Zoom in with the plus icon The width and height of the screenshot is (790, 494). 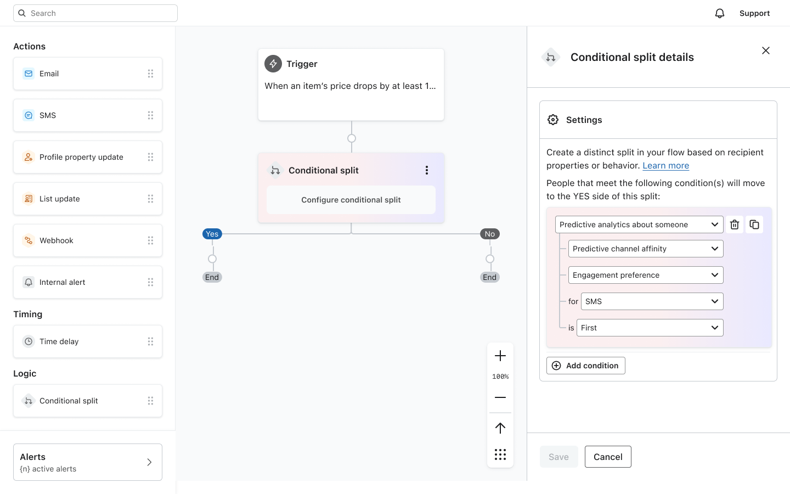click(500, 356)
